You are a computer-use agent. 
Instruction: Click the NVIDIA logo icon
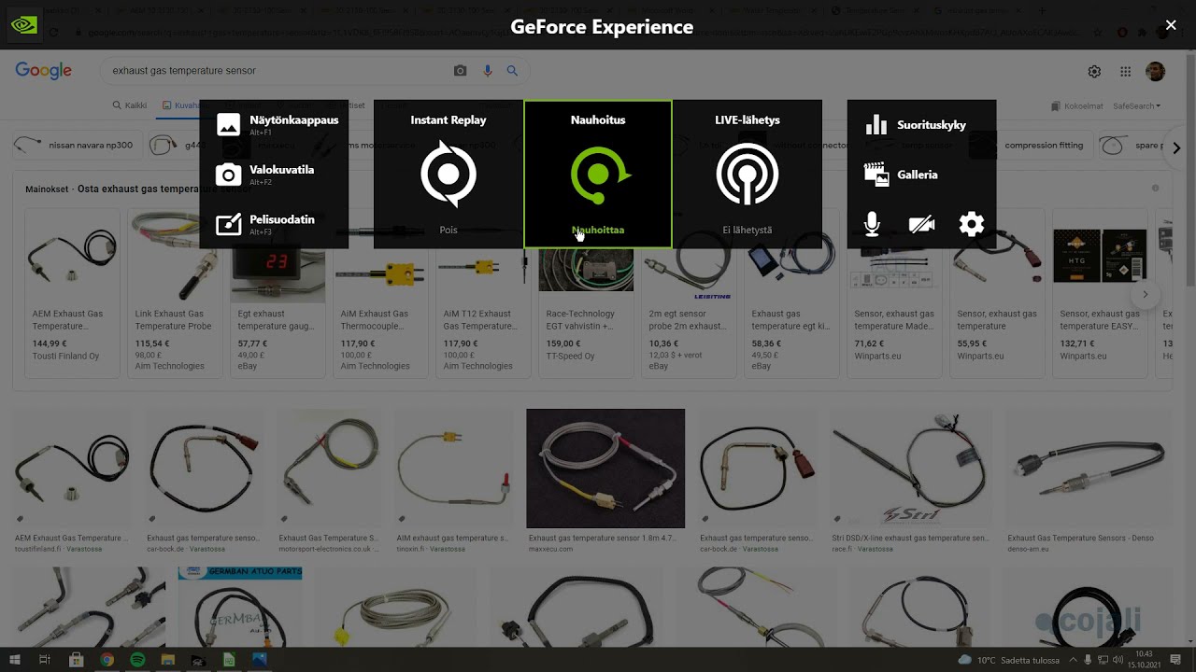(24, 25)
